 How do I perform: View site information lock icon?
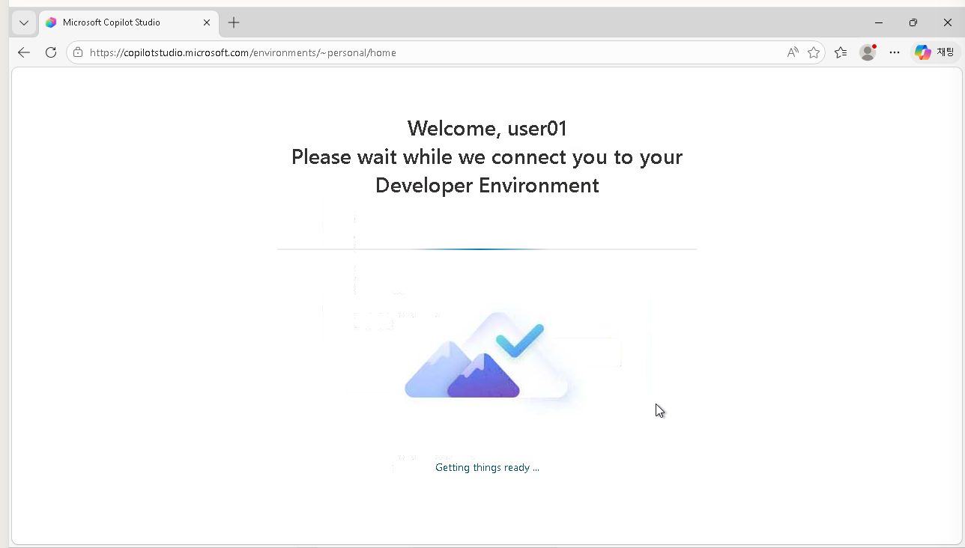point(78,52)
